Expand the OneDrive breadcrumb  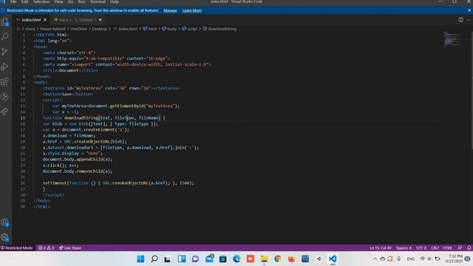[78, 29]
